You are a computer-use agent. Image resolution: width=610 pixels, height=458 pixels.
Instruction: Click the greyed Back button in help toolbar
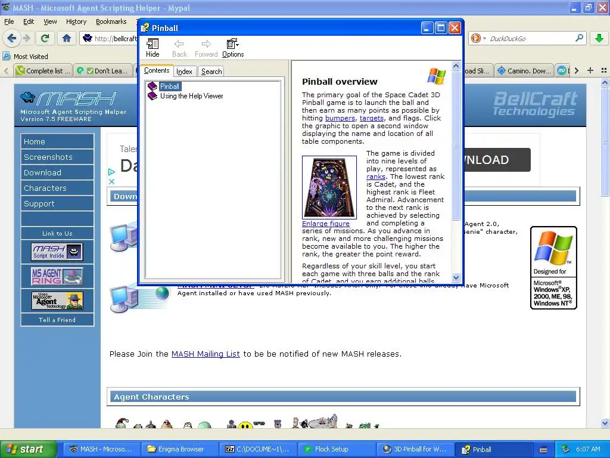tap(179, 48)
